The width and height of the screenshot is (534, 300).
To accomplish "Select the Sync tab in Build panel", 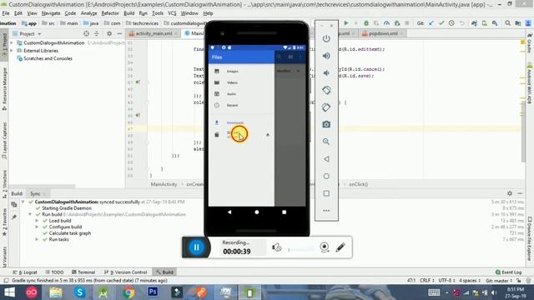I will (35, 193).
